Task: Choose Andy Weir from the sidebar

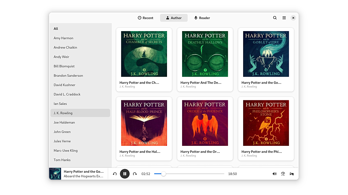Action: [61, 57]
